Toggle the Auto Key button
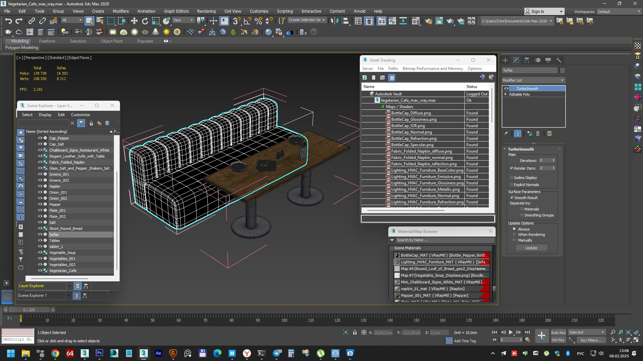Image resolution: width=643 pixels, height=361 pixels. pos(558,332)
